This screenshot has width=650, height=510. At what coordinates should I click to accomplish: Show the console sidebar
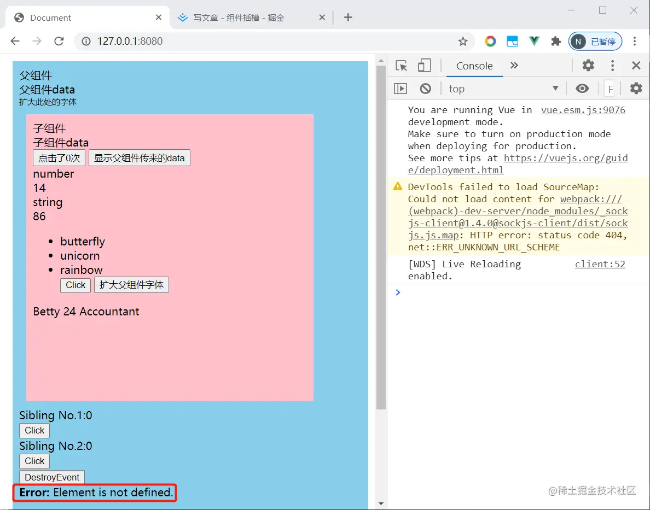tap(401, 88)
